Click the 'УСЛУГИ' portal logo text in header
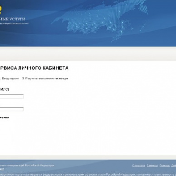176x176 pixels. (x=17, y=19)
